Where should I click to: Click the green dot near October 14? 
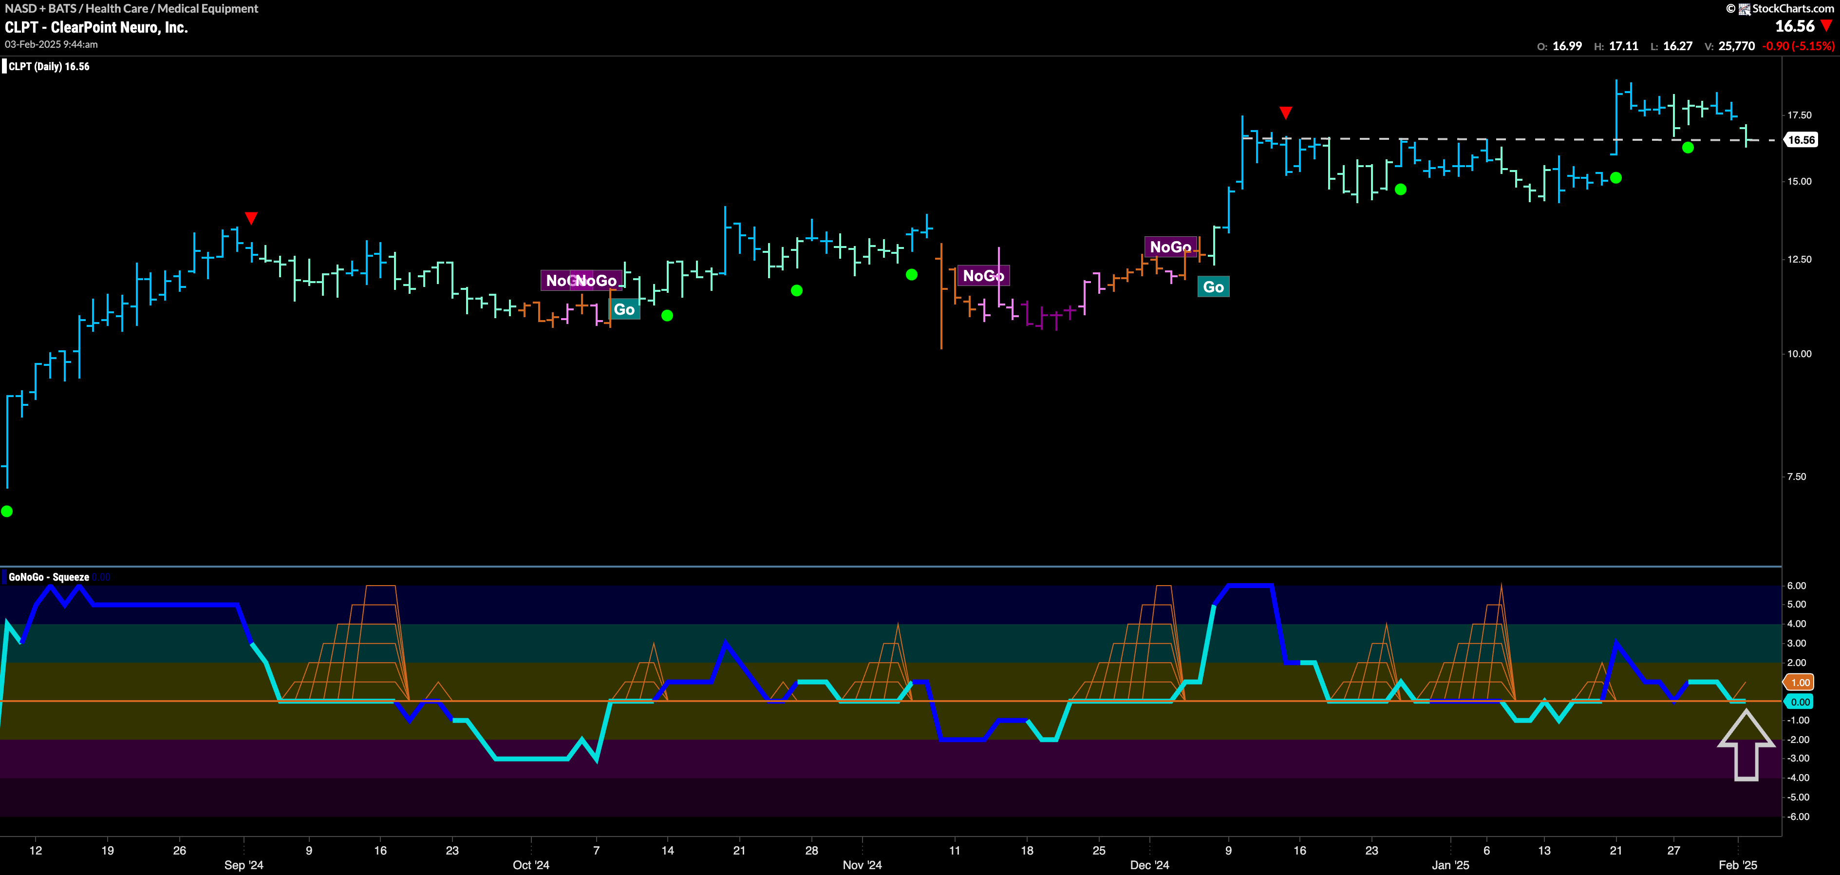(667, 316)
